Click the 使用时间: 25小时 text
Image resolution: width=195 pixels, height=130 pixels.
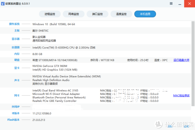point(138,60)
